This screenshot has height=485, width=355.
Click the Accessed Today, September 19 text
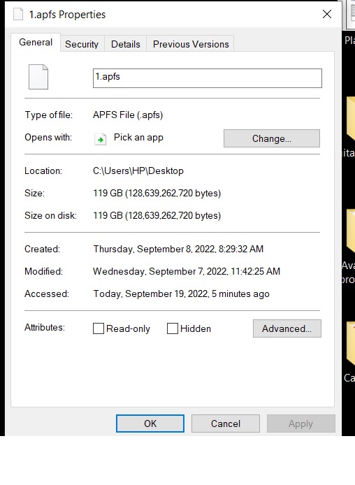click(x=182, y=294)
